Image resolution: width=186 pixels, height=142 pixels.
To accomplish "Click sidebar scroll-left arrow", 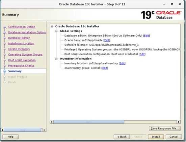I will tap(2, 130).
